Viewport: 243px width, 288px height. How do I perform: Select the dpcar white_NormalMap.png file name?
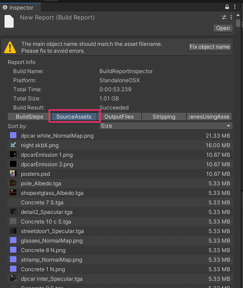pyautogui.click(x=57, y=136)
